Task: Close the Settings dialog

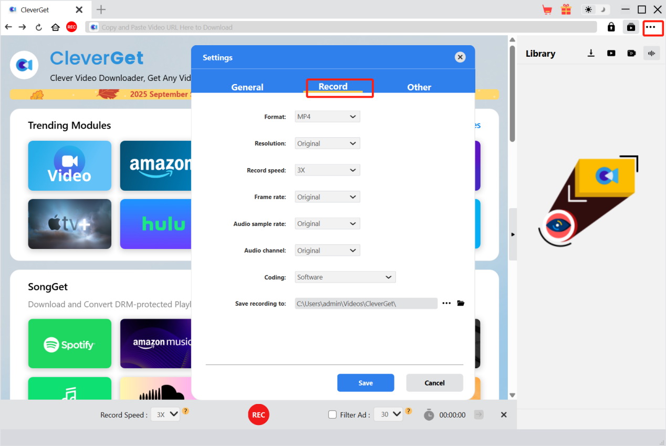Action: click(460, 57)
